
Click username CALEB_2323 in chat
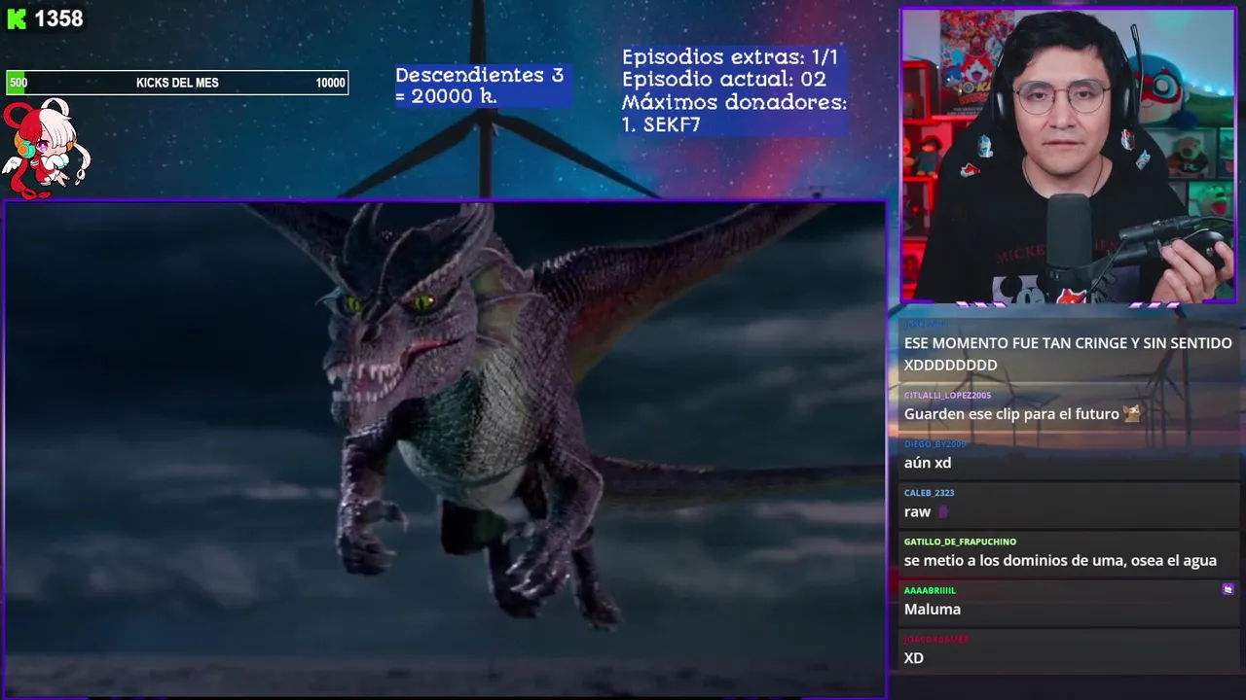(x=929, y=493)
